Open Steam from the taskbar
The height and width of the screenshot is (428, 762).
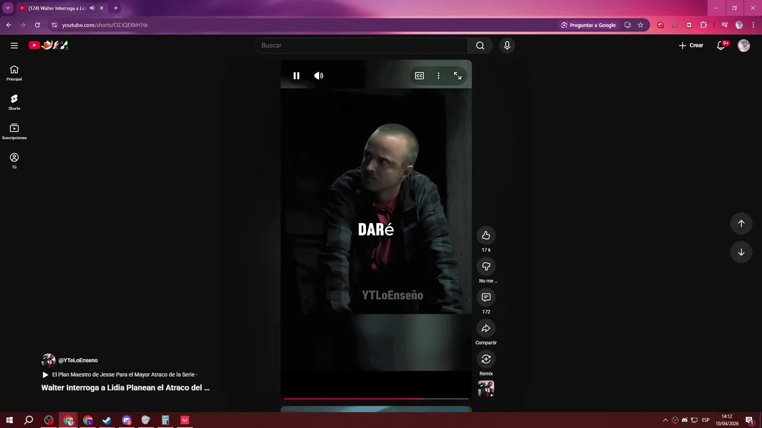click(107, 420)
